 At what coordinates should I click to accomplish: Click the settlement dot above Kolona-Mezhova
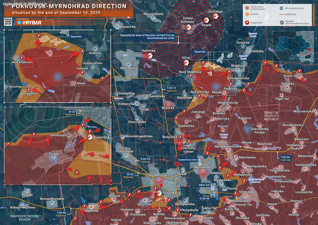pyautogui.click(x=22, y=203)
